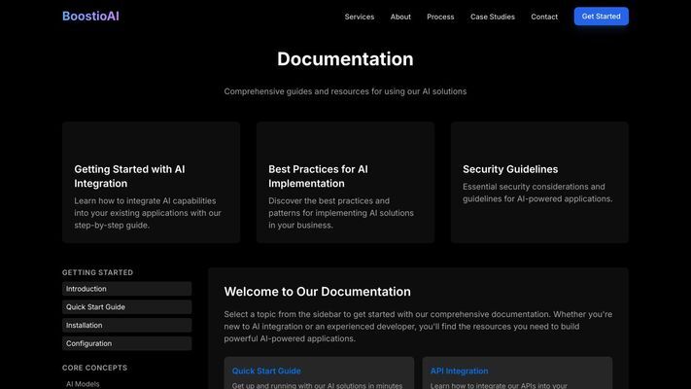691x389 pixels.
Task: Click the Discover the best practices description
Action: pyautogui.click(x=341, y=213)
